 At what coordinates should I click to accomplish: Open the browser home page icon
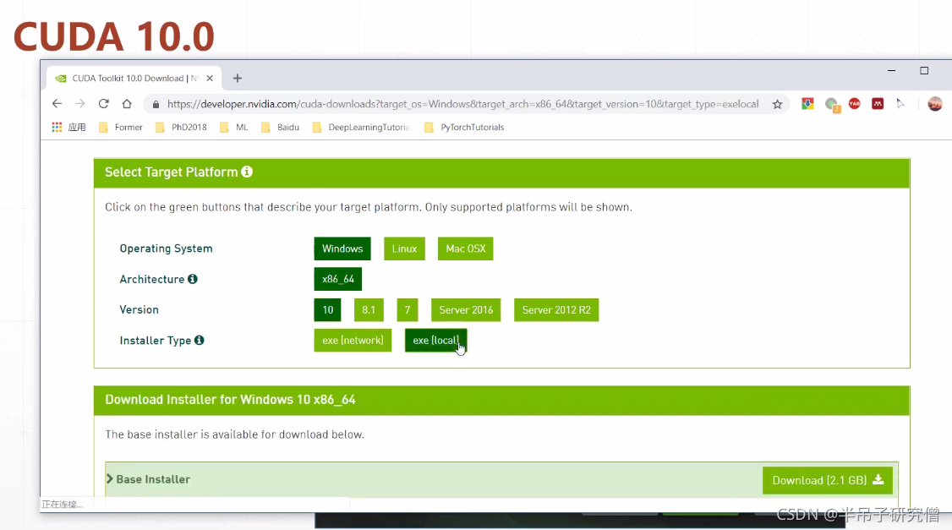click(127, 104)
